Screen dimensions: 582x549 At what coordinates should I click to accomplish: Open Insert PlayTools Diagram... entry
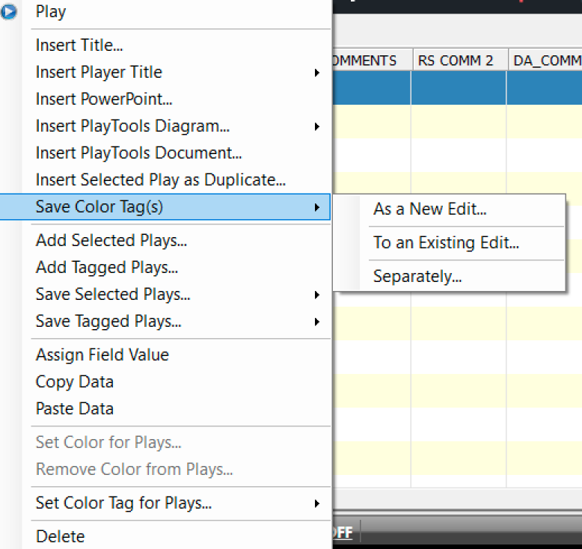click(x=132, y=126)
